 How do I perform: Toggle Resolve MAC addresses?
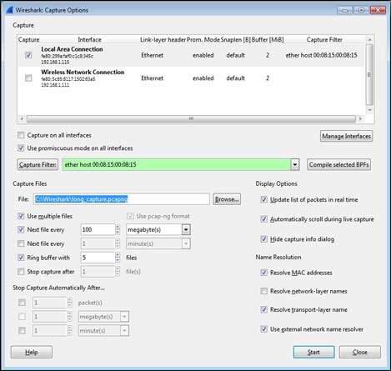(263, 273)
